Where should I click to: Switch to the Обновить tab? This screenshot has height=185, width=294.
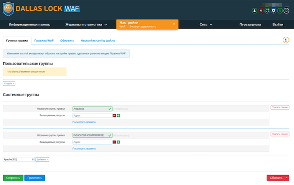click(67, 41)
